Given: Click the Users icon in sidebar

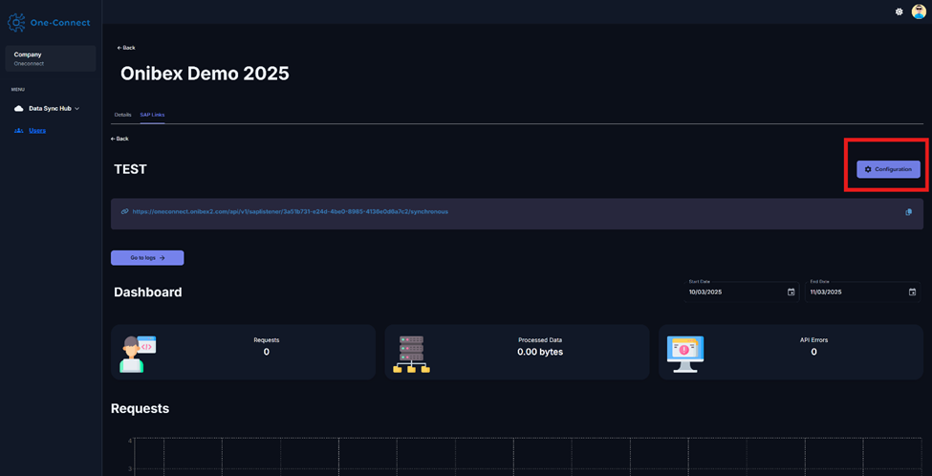Looking at the screenshot, I should (19, 131).
